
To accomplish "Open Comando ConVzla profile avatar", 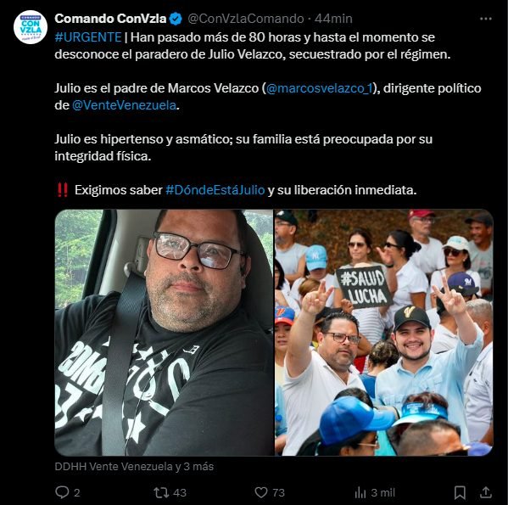I will (31, 27).
